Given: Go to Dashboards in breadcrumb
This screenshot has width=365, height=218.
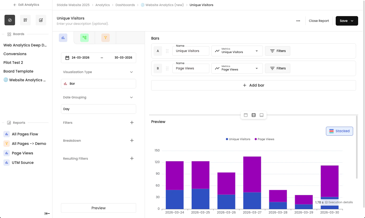Looking at the screenshot, I should (125, 5).
